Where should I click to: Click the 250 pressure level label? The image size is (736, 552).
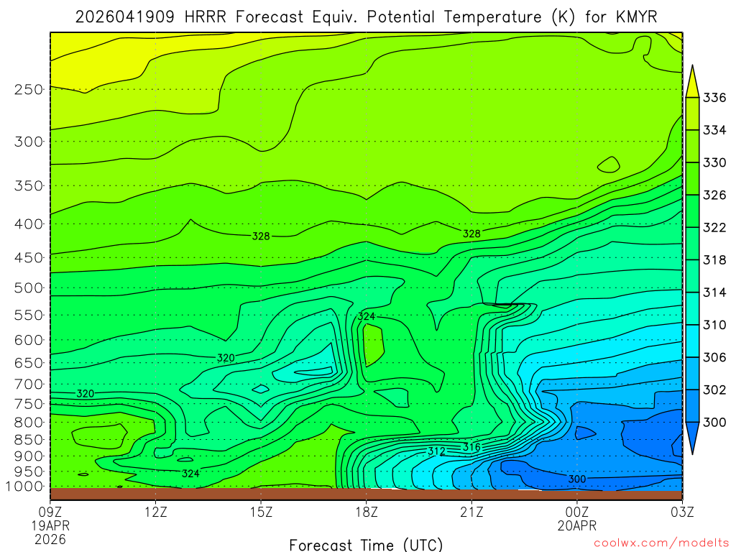coord(29,89)
